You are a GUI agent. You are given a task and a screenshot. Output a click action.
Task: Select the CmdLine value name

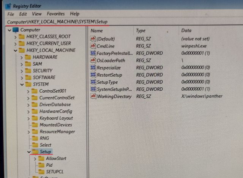tap(106, 46)
